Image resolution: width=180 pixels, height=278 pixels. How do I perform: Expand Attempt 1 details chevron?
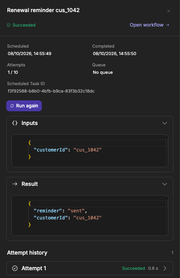(x=165, y=268)
